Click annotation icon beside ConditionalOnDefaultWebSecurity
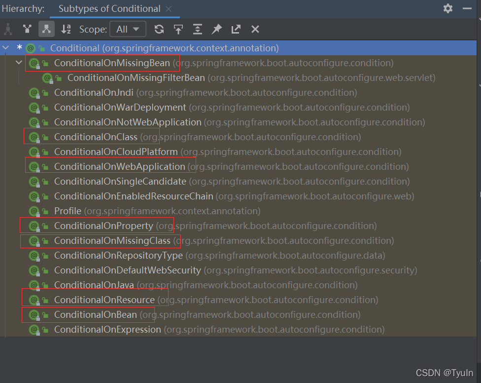Viewport: 481px width, 383px height. (x=34, y=270)
